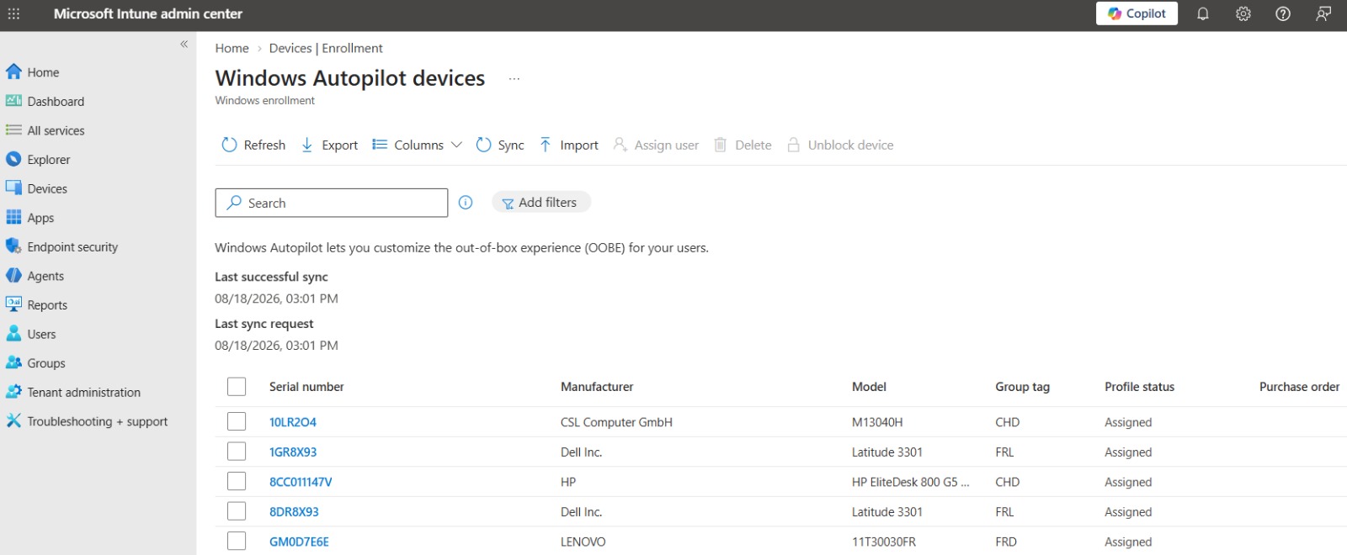The image size is (1347, 555).
Task: Click the HP EliteDesk 800 G5 cell
Action: (911, 482)
